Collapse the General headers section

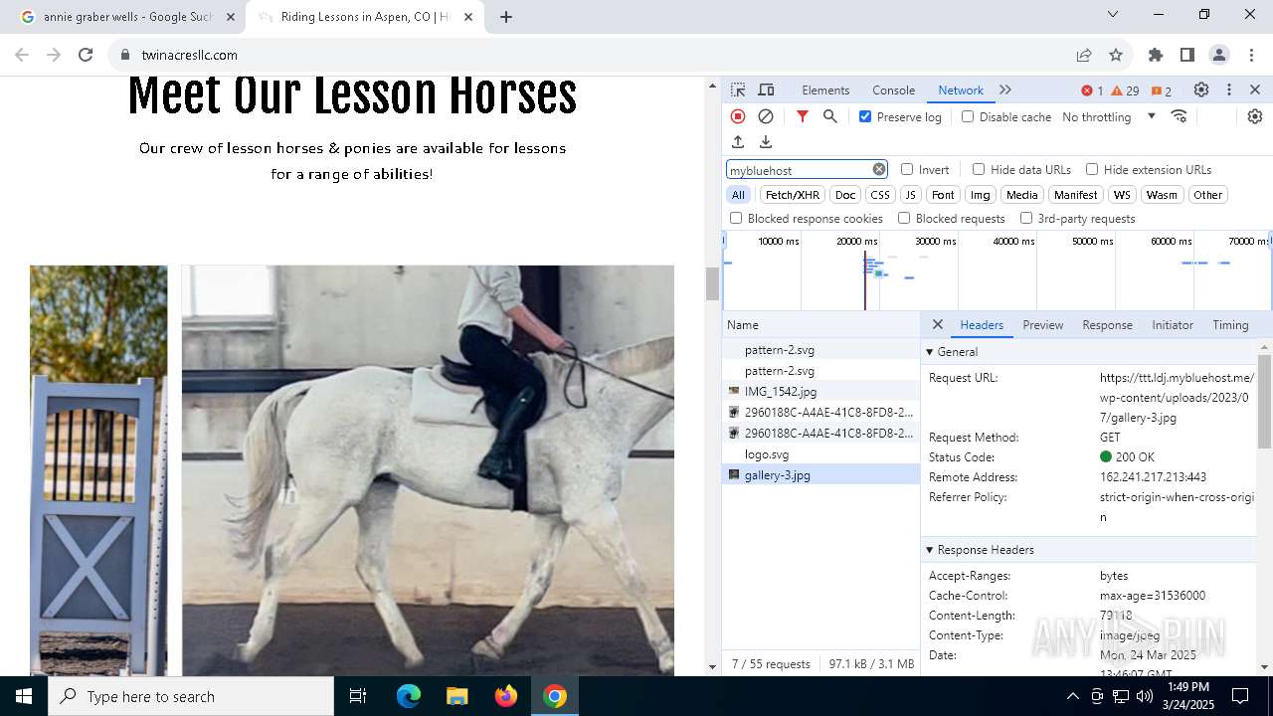930,352
